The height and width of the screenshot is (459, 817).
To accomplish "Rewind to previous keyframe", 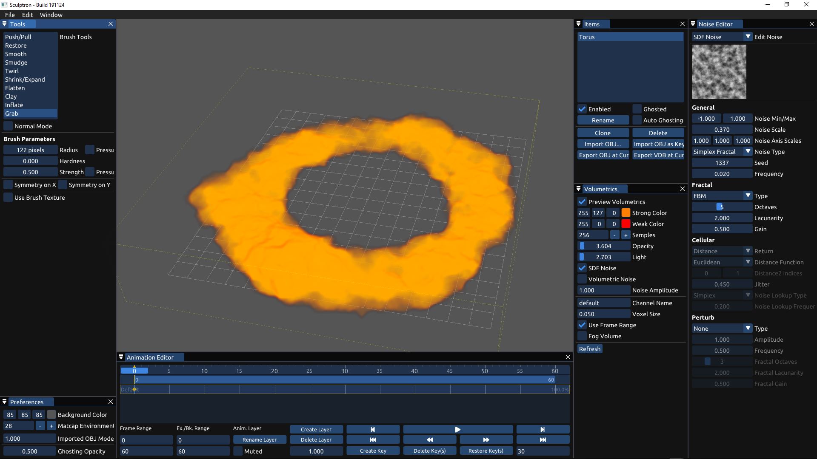I will tap(429, 440).
